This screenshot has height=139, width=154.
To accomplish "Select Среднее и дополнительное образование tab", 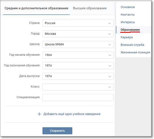I will click(36, 8).
